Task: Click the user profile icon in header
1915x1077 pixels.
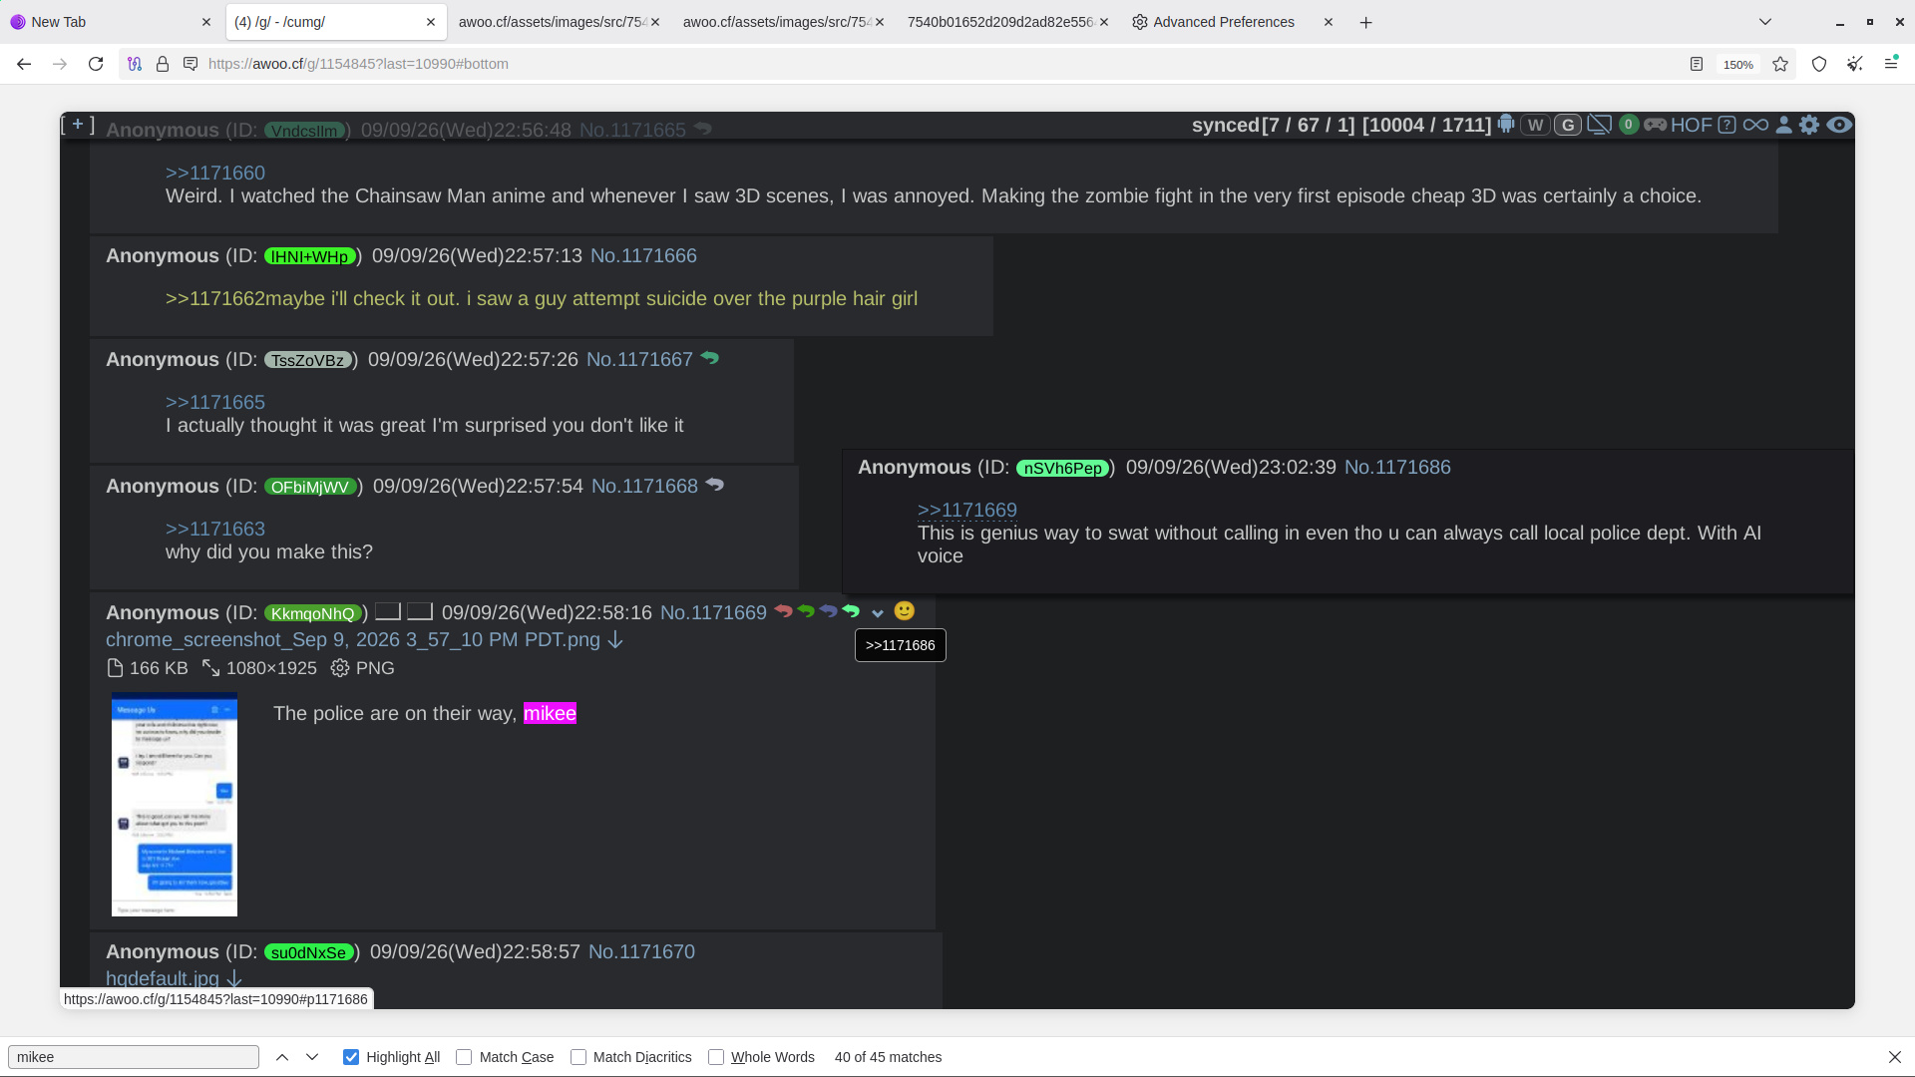Action: coord(1783,125)
